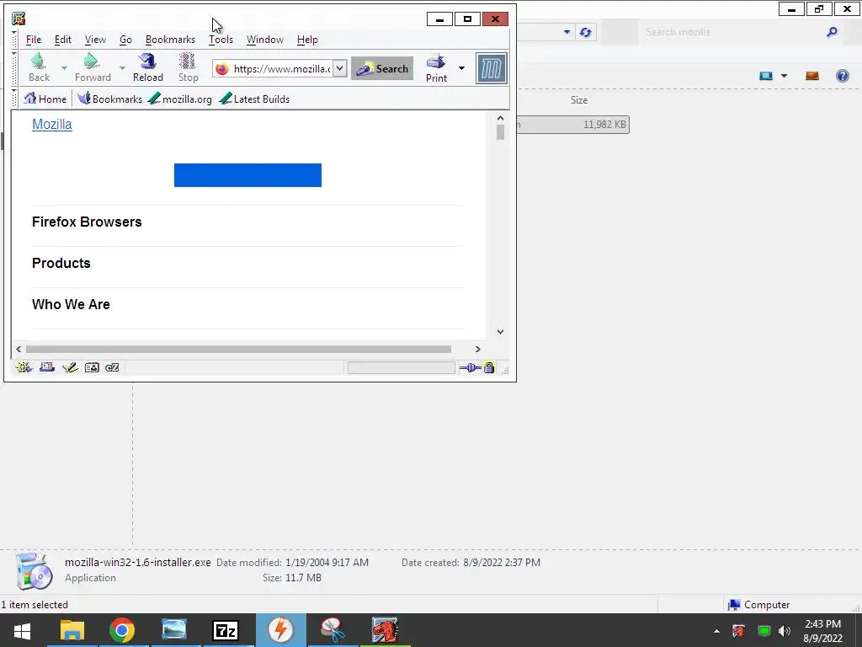Collapse the personal toolbar grippy
Screen dimensions: 862x647
click(14, 99)
